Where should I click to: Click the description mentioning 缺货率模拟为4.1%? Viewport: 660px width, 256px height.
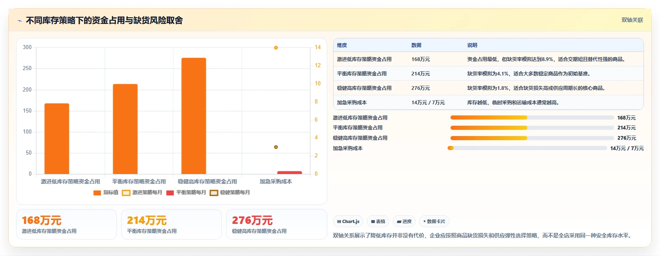point(530,74)
